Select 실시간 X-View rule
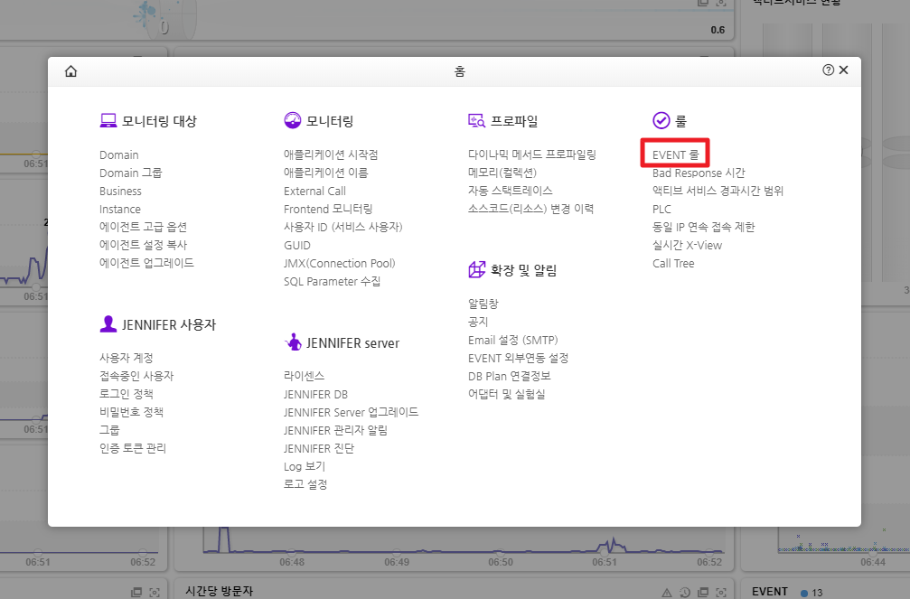This screenshot has width=910, height=599. (687, 245)
